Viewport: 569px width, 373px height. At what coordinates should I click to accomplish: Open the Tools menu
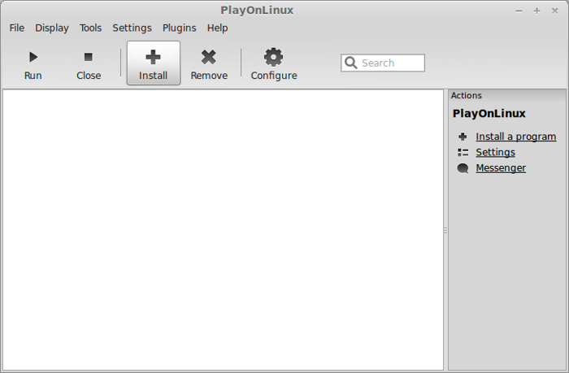pos(91,28)
